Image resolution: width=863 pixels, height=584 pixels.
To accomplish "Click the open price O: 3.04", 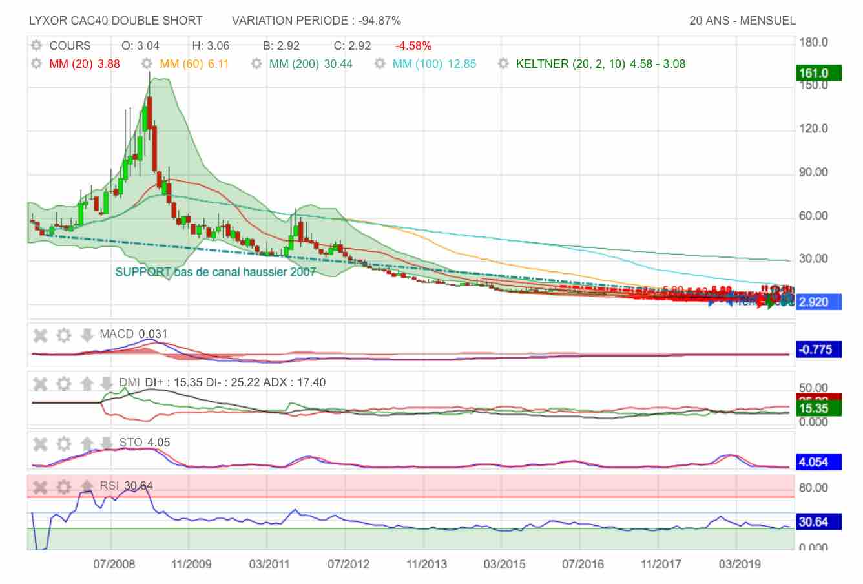I will coord(140,46).
